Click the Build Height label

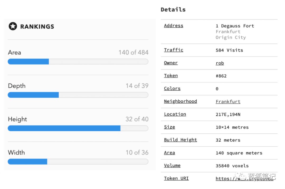[x=180, y=140]
